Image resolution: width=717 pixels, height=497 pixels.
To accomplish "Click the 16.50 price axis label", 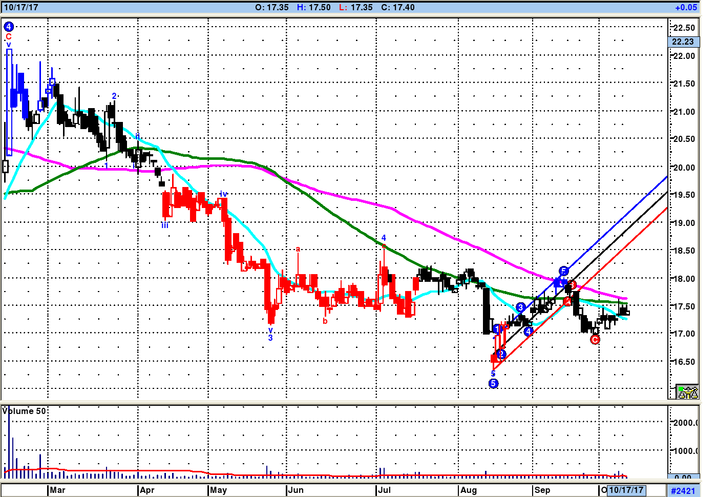I will (684, 362).
